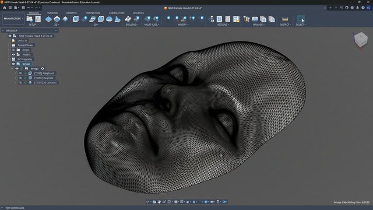Click the Undo arrow
This screenshot has height=210, width=373.
[x=29, y=8]
